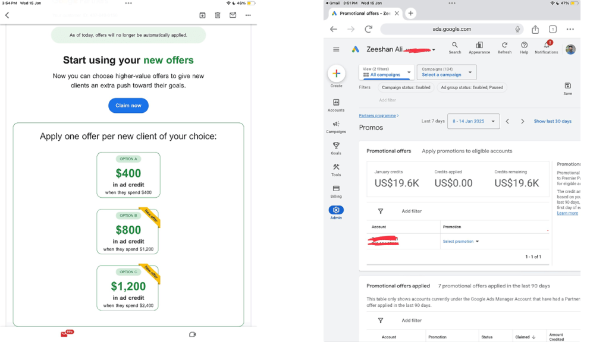Viewport: 609px width, 342px height.
Task: Select the $800 Option B offer card
Action: (x=128, y=232)
